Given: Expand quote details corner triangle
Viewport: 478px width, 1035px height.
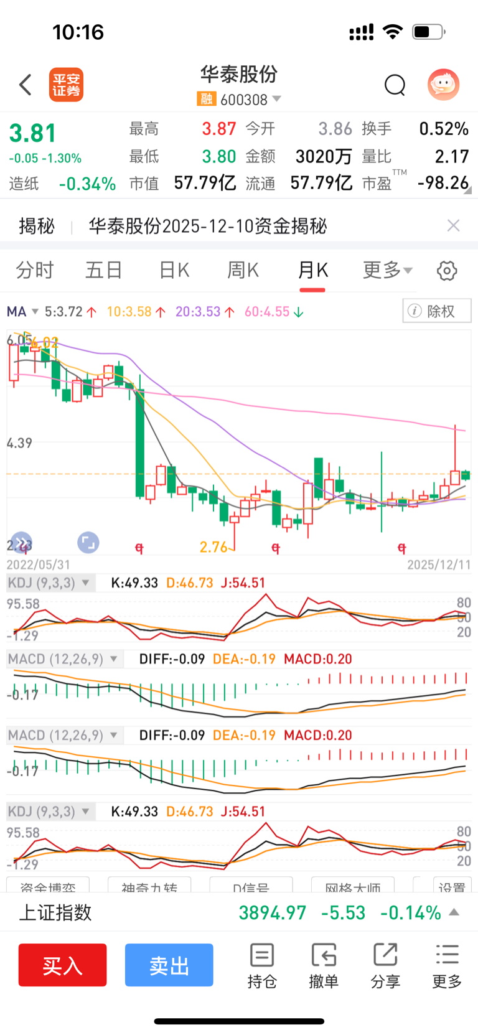Looking at the screenshot, I should [467, 191].
